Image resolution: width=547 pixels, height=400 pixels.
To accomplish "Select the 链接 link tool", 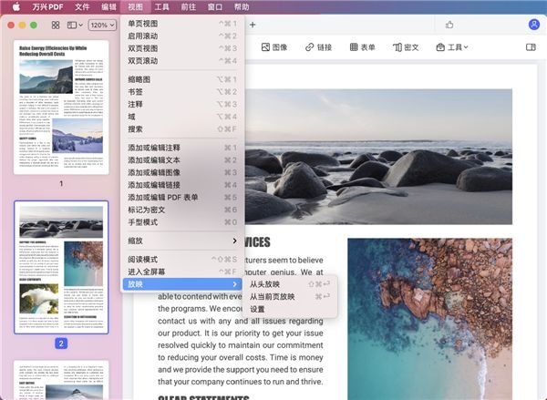I will click(318, 47).
